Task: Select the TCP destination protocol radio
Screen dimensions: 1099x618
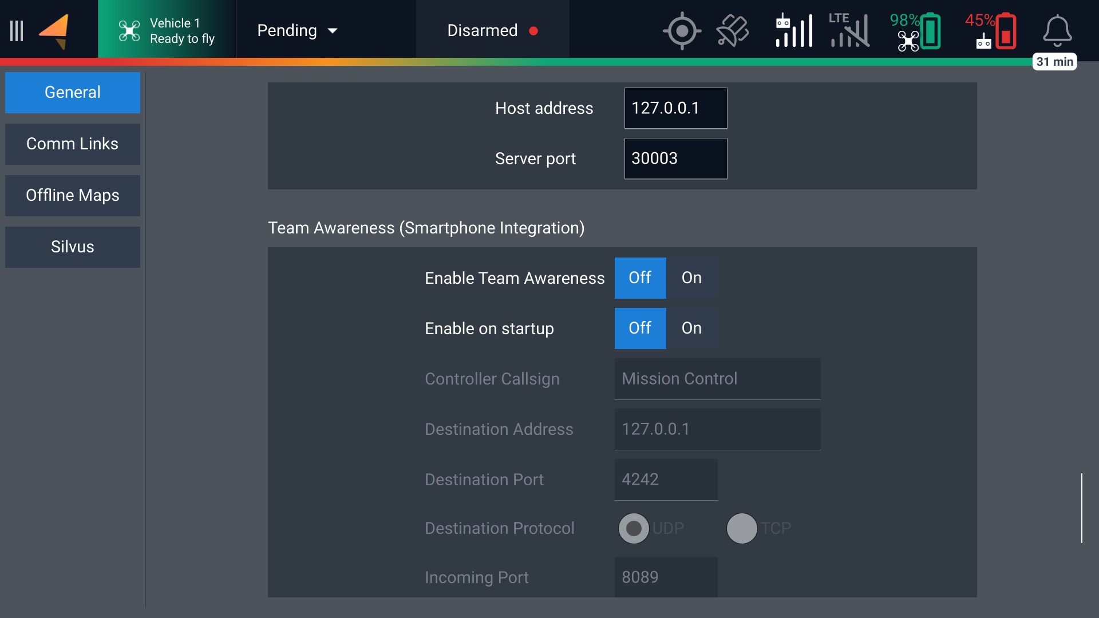Action: pos(742,528)
